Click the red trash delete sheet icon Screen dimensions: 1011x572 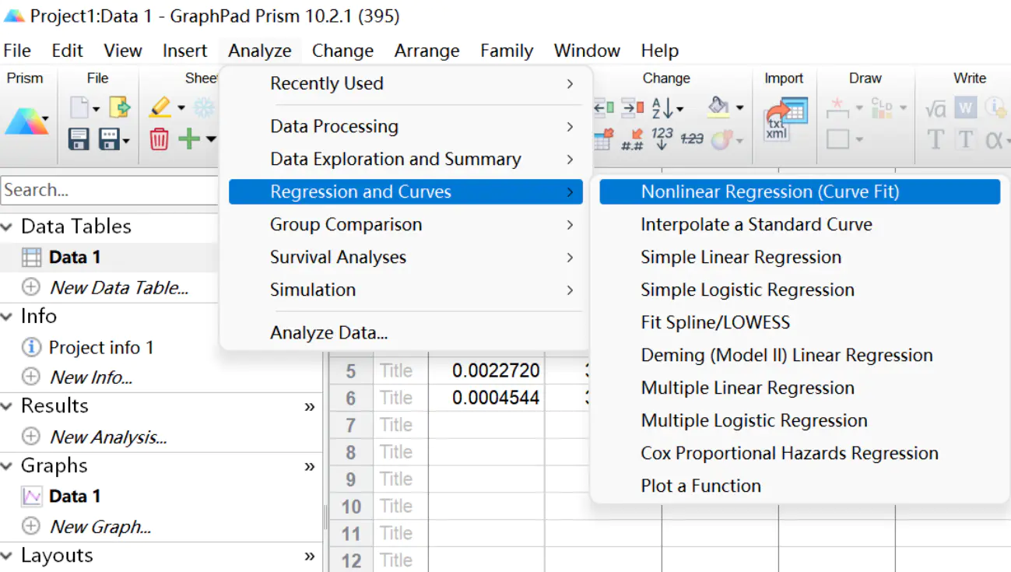159,139
